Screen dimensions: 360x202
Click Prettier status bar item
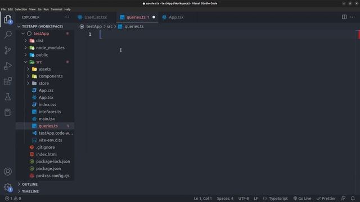point(326,199)
